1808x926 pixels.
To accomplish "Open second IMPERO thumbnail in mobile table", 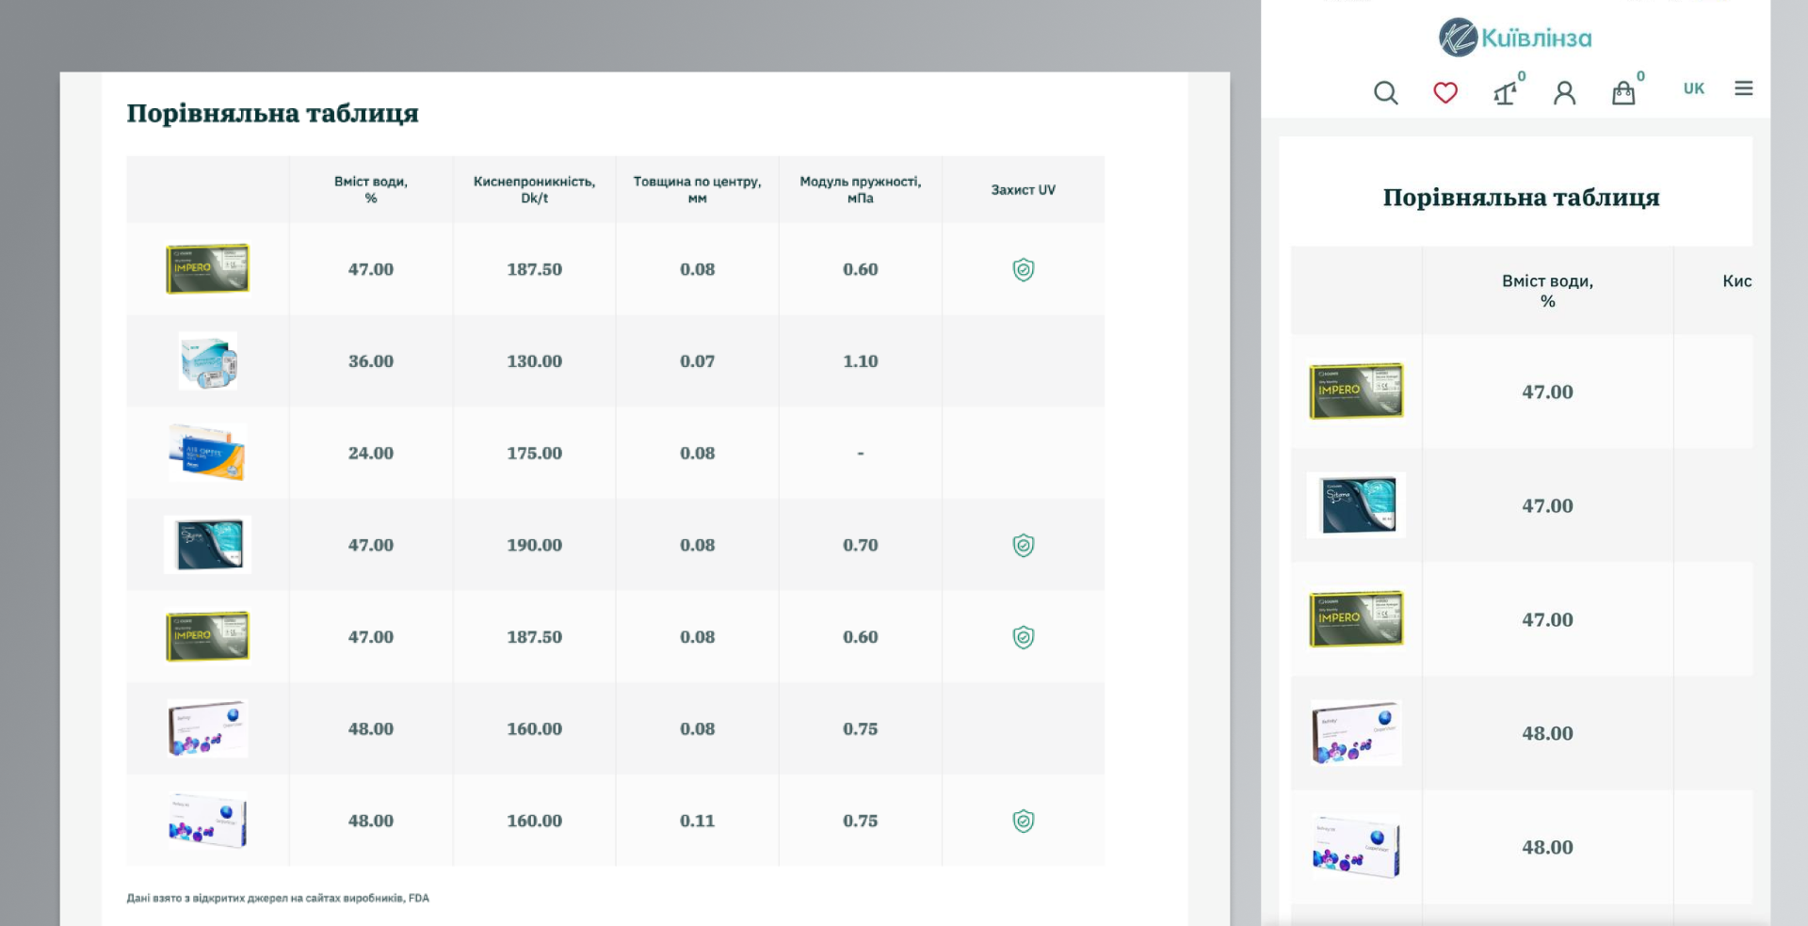I will 1356,619.
